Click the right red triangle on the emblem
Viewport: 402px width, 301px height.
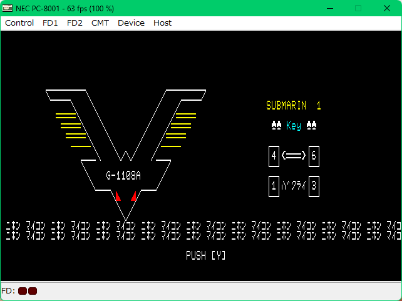click(133, 196)
